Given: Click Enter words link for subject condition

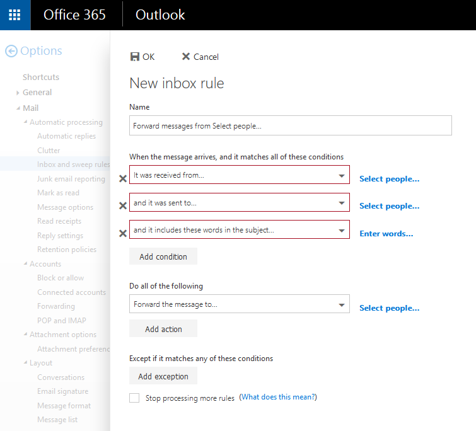Looking at the screenshot, I should tap(386, 234).
